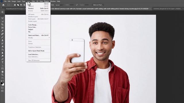
Task: Select the Lasso tool
Action: click(2, 18)
